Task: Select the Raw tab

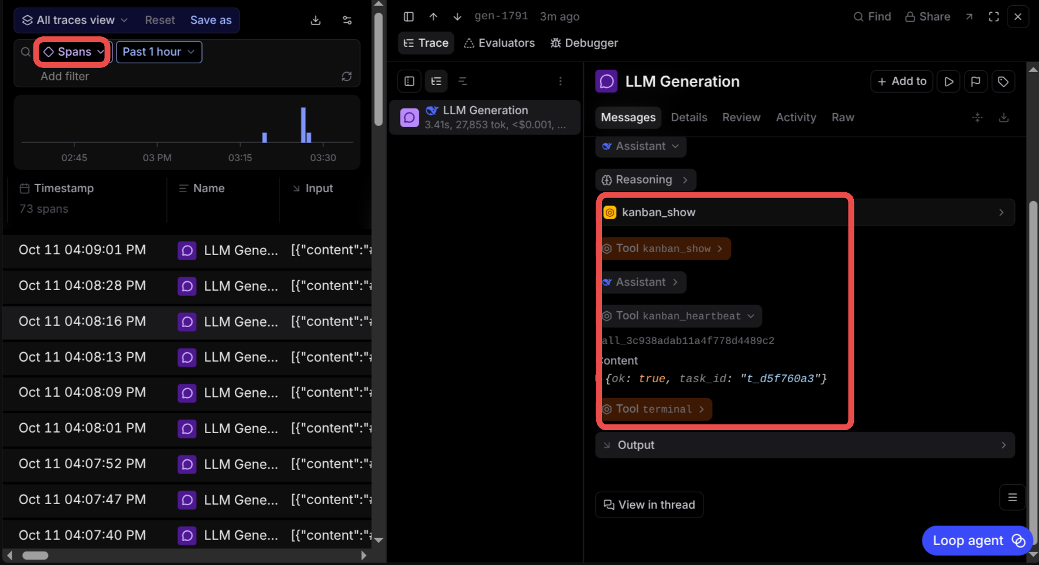Action: 843,117
